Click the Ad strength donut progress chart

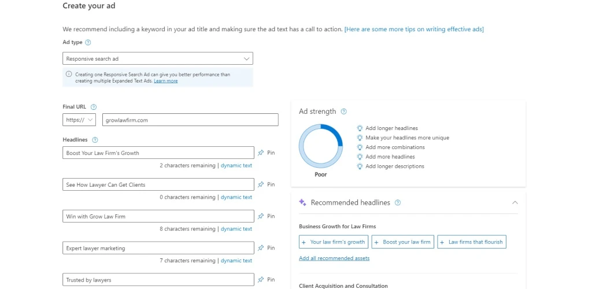320,146
